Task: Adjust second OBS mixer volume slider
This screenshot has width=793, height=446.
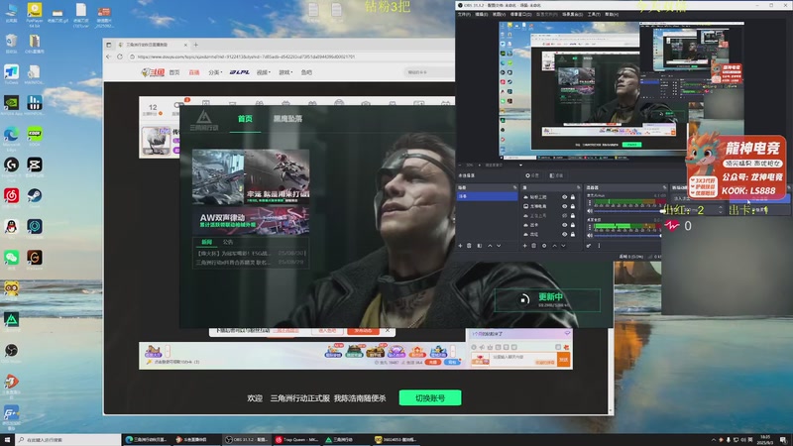Action: (x=627, y=236)
